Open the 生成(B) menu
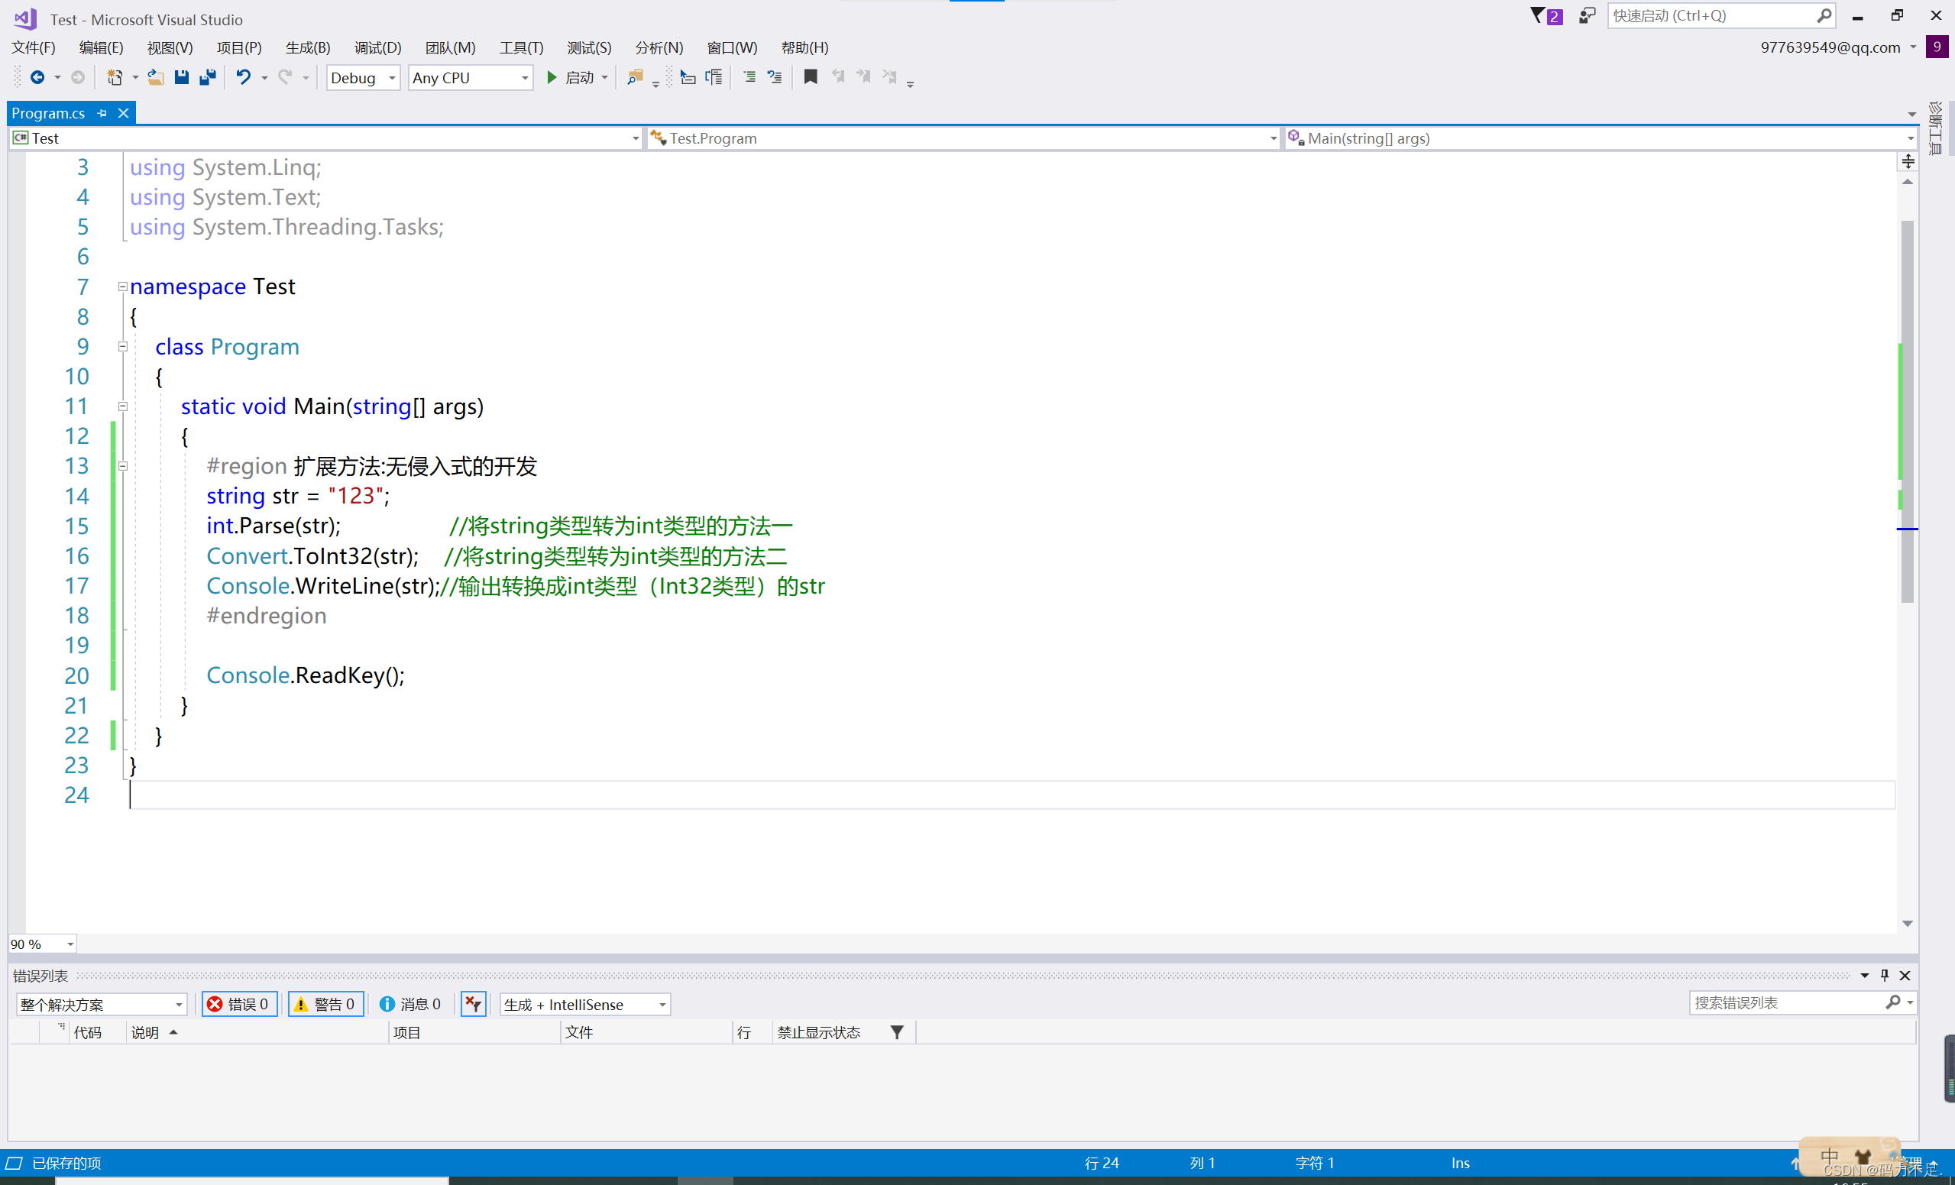The height and width of the screenshot is (1185, 1955). pyautogui.click(x=308, y=47)
